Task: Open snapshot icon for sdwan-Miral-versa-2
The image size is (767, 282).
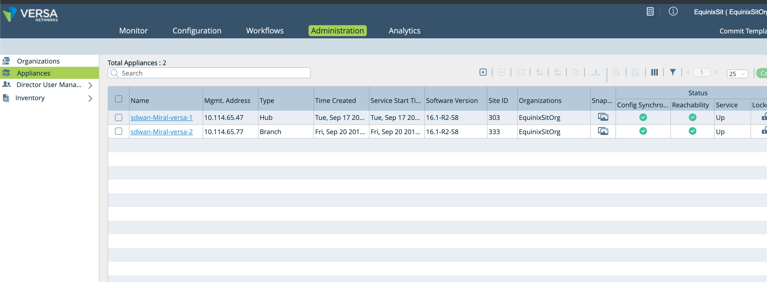Action: (x=603, y=131)
